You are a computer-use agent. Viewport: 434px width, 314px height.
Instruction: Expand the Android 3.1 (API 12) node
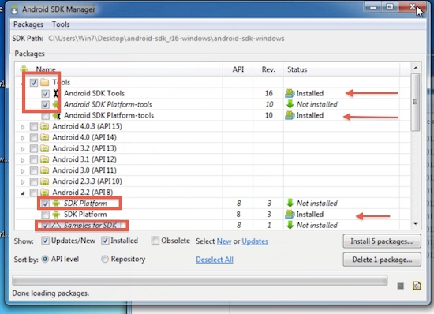(x=23, y=160)
